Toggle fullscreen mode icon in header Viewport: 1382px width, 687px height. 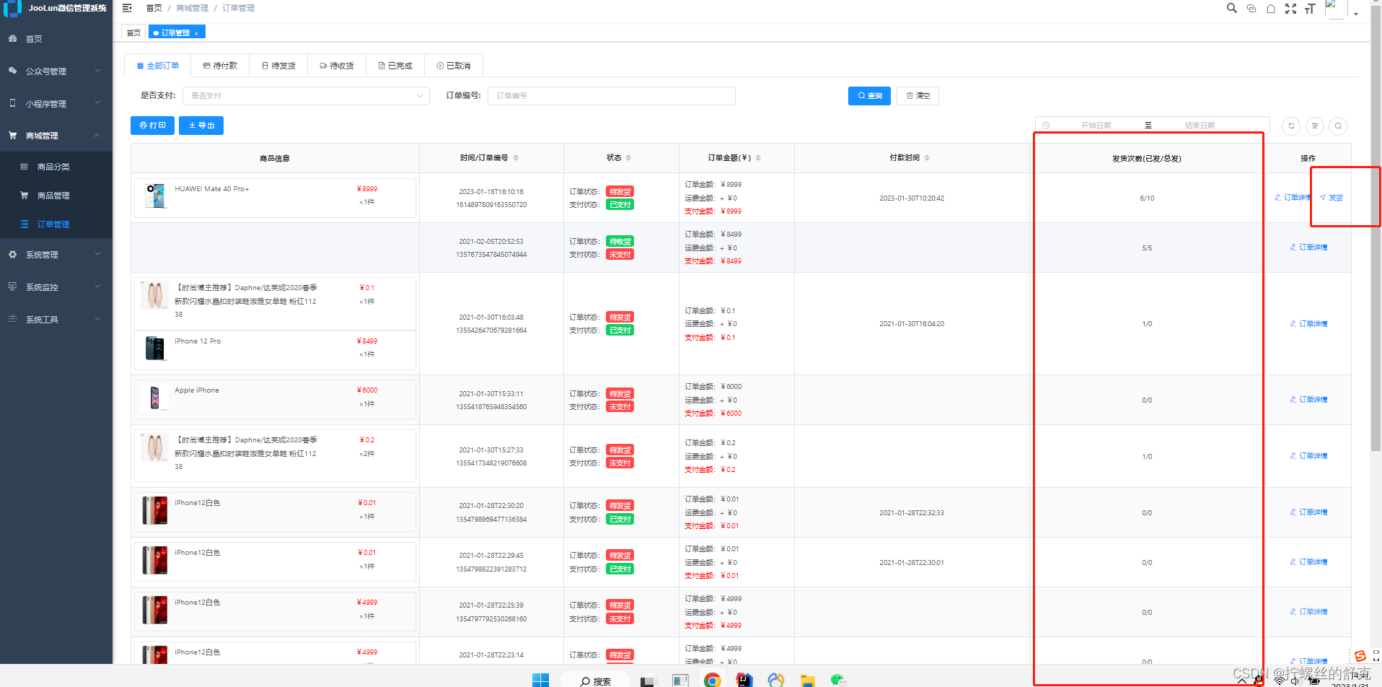tap(1290, 9)
